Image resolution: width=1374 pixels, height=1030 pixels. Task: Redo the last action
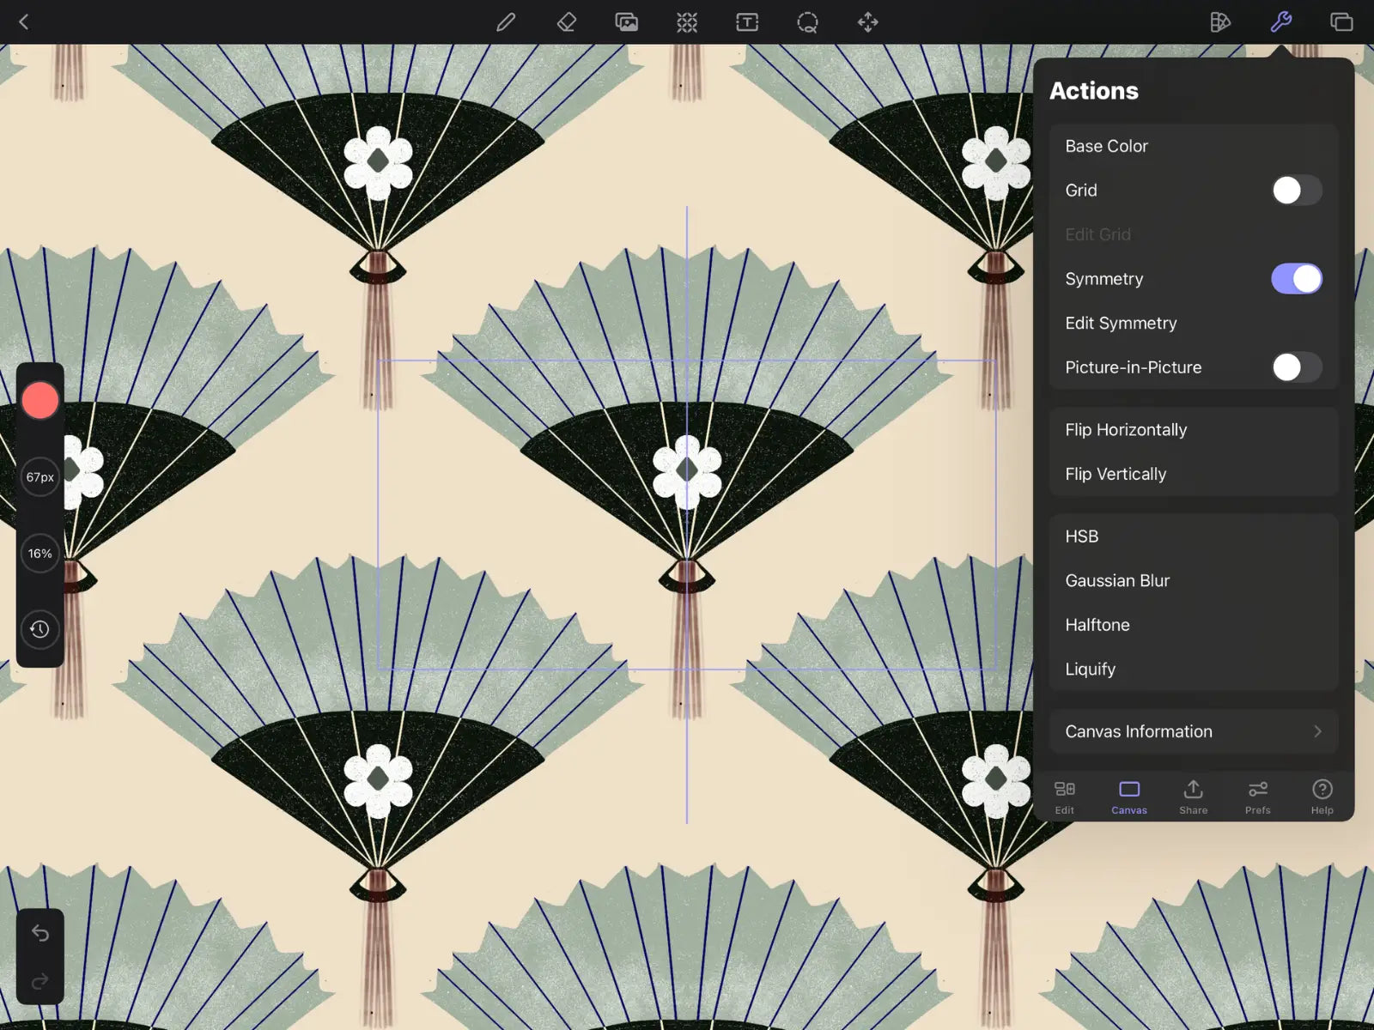click(40, 981)
